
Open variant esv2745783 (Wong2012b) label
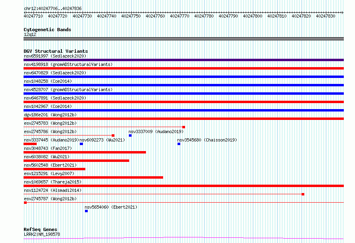click(x=50, y=123)
